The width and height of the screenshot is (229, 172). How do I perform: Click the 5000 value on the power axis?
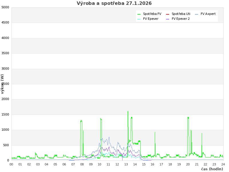(x=5, y=7)
